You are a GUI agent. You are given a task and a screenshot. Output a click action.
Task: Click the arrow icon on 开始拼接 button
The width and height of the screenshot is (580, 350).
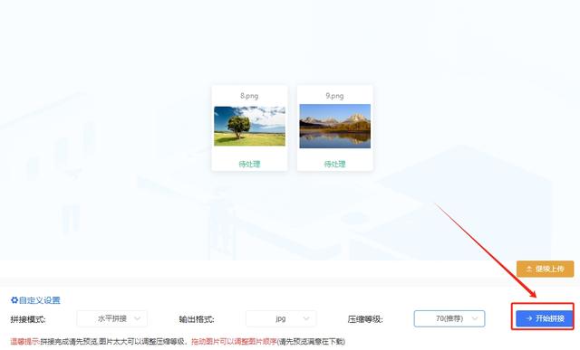click(x=529, y=318)
